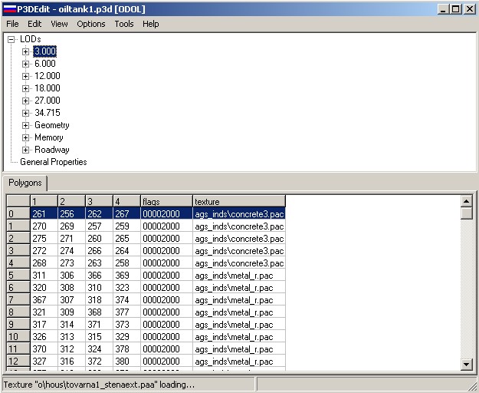Click the P3DEdit title bar app icon

(x=8, y=8)
